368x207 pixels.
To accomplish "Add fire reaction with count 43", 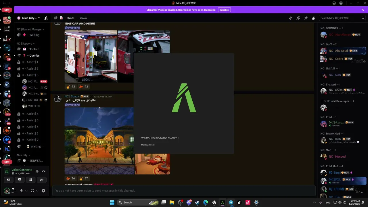I will click(x=71, y=87).
